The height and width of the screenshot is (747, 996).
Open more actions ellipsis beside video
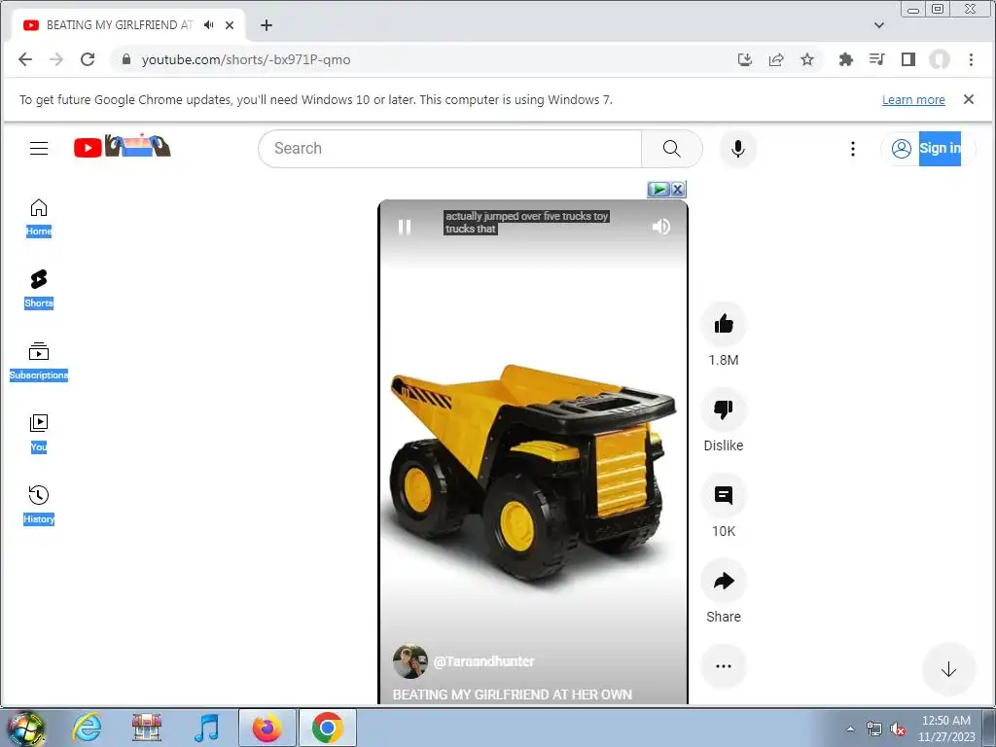(x=724, y=666)
